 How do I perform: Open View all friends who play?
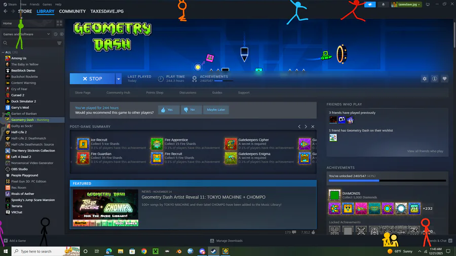point(425,151)
